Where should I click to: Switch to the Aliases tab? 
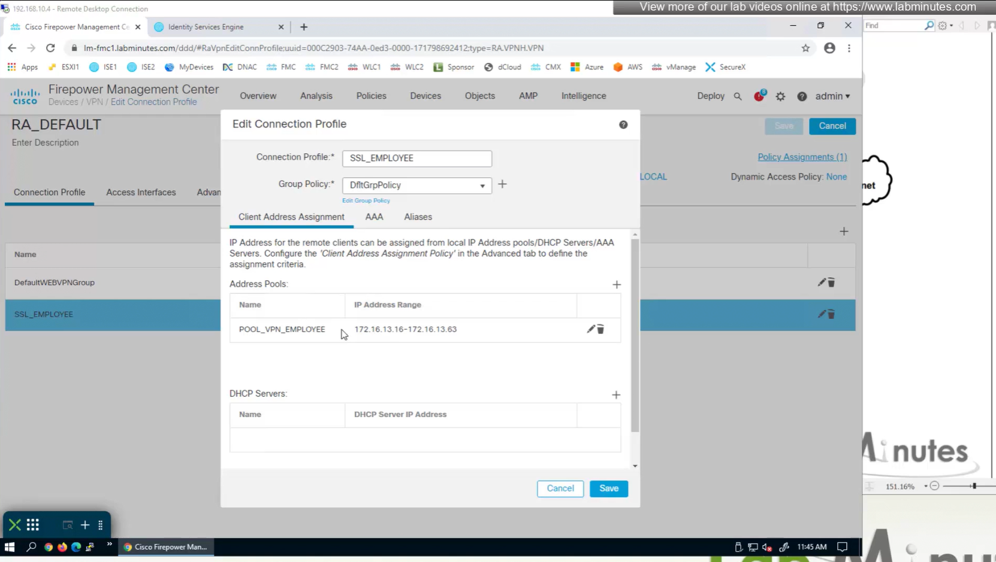click(418, 217)
